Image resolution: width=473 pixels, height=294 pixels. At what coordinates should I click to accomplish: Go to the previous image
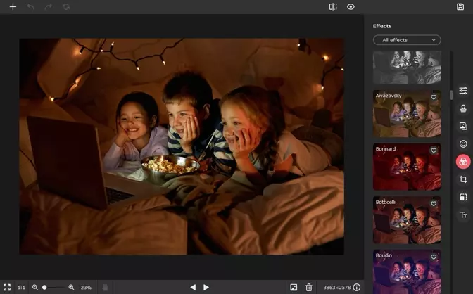click(x=193, y=288)
